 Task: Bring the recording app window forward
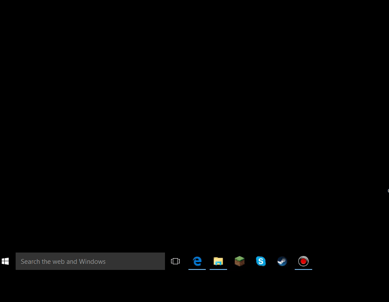point(303,261)
